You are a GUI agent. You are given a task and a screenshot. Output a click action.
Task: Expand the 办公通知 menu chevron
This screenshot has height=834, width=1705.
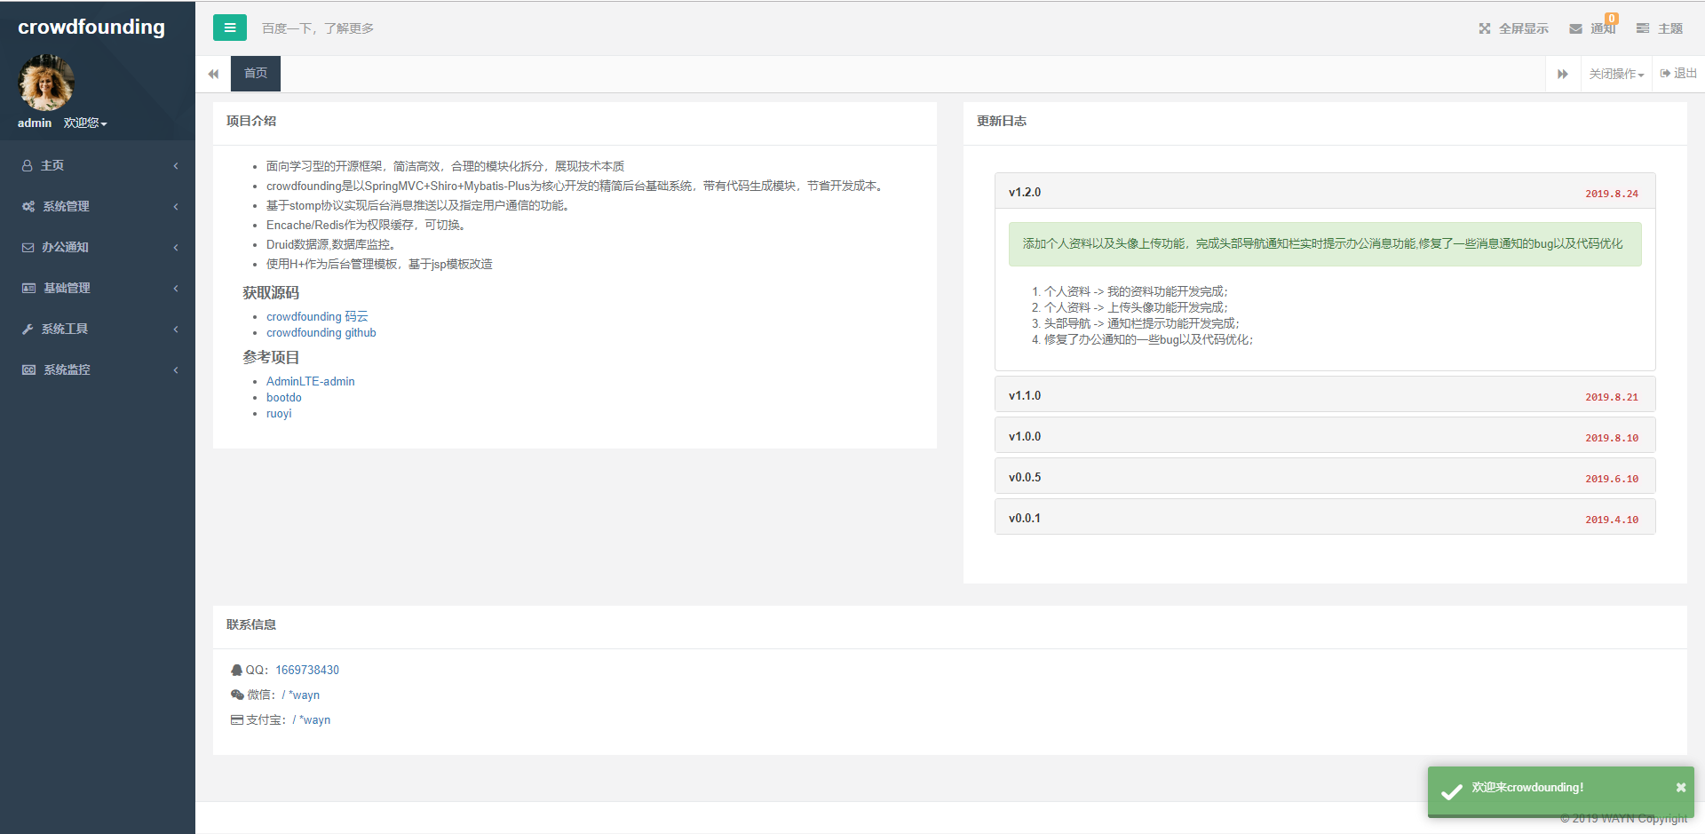(176, 247)
